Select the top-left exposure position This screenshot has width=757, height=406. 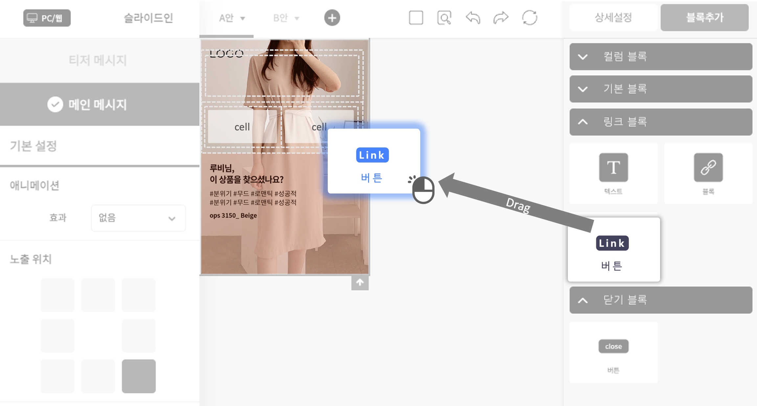pyautogui.click(x=57, y=295)
